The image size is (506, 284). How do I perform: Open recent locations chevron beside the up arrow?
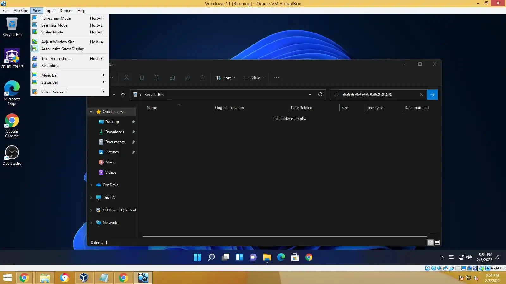point(114,95)
